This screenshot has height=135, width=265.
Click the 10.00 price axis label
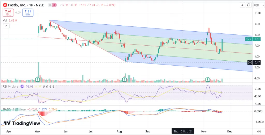tap(257, 13)
